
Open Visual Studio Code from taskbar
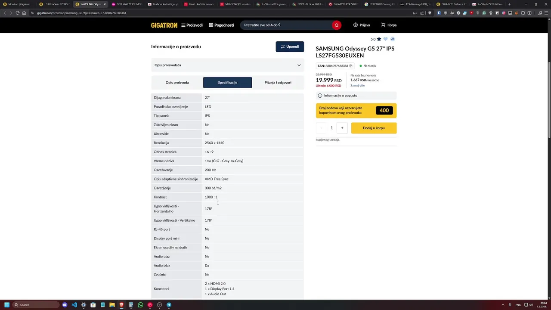pos(74,305)
